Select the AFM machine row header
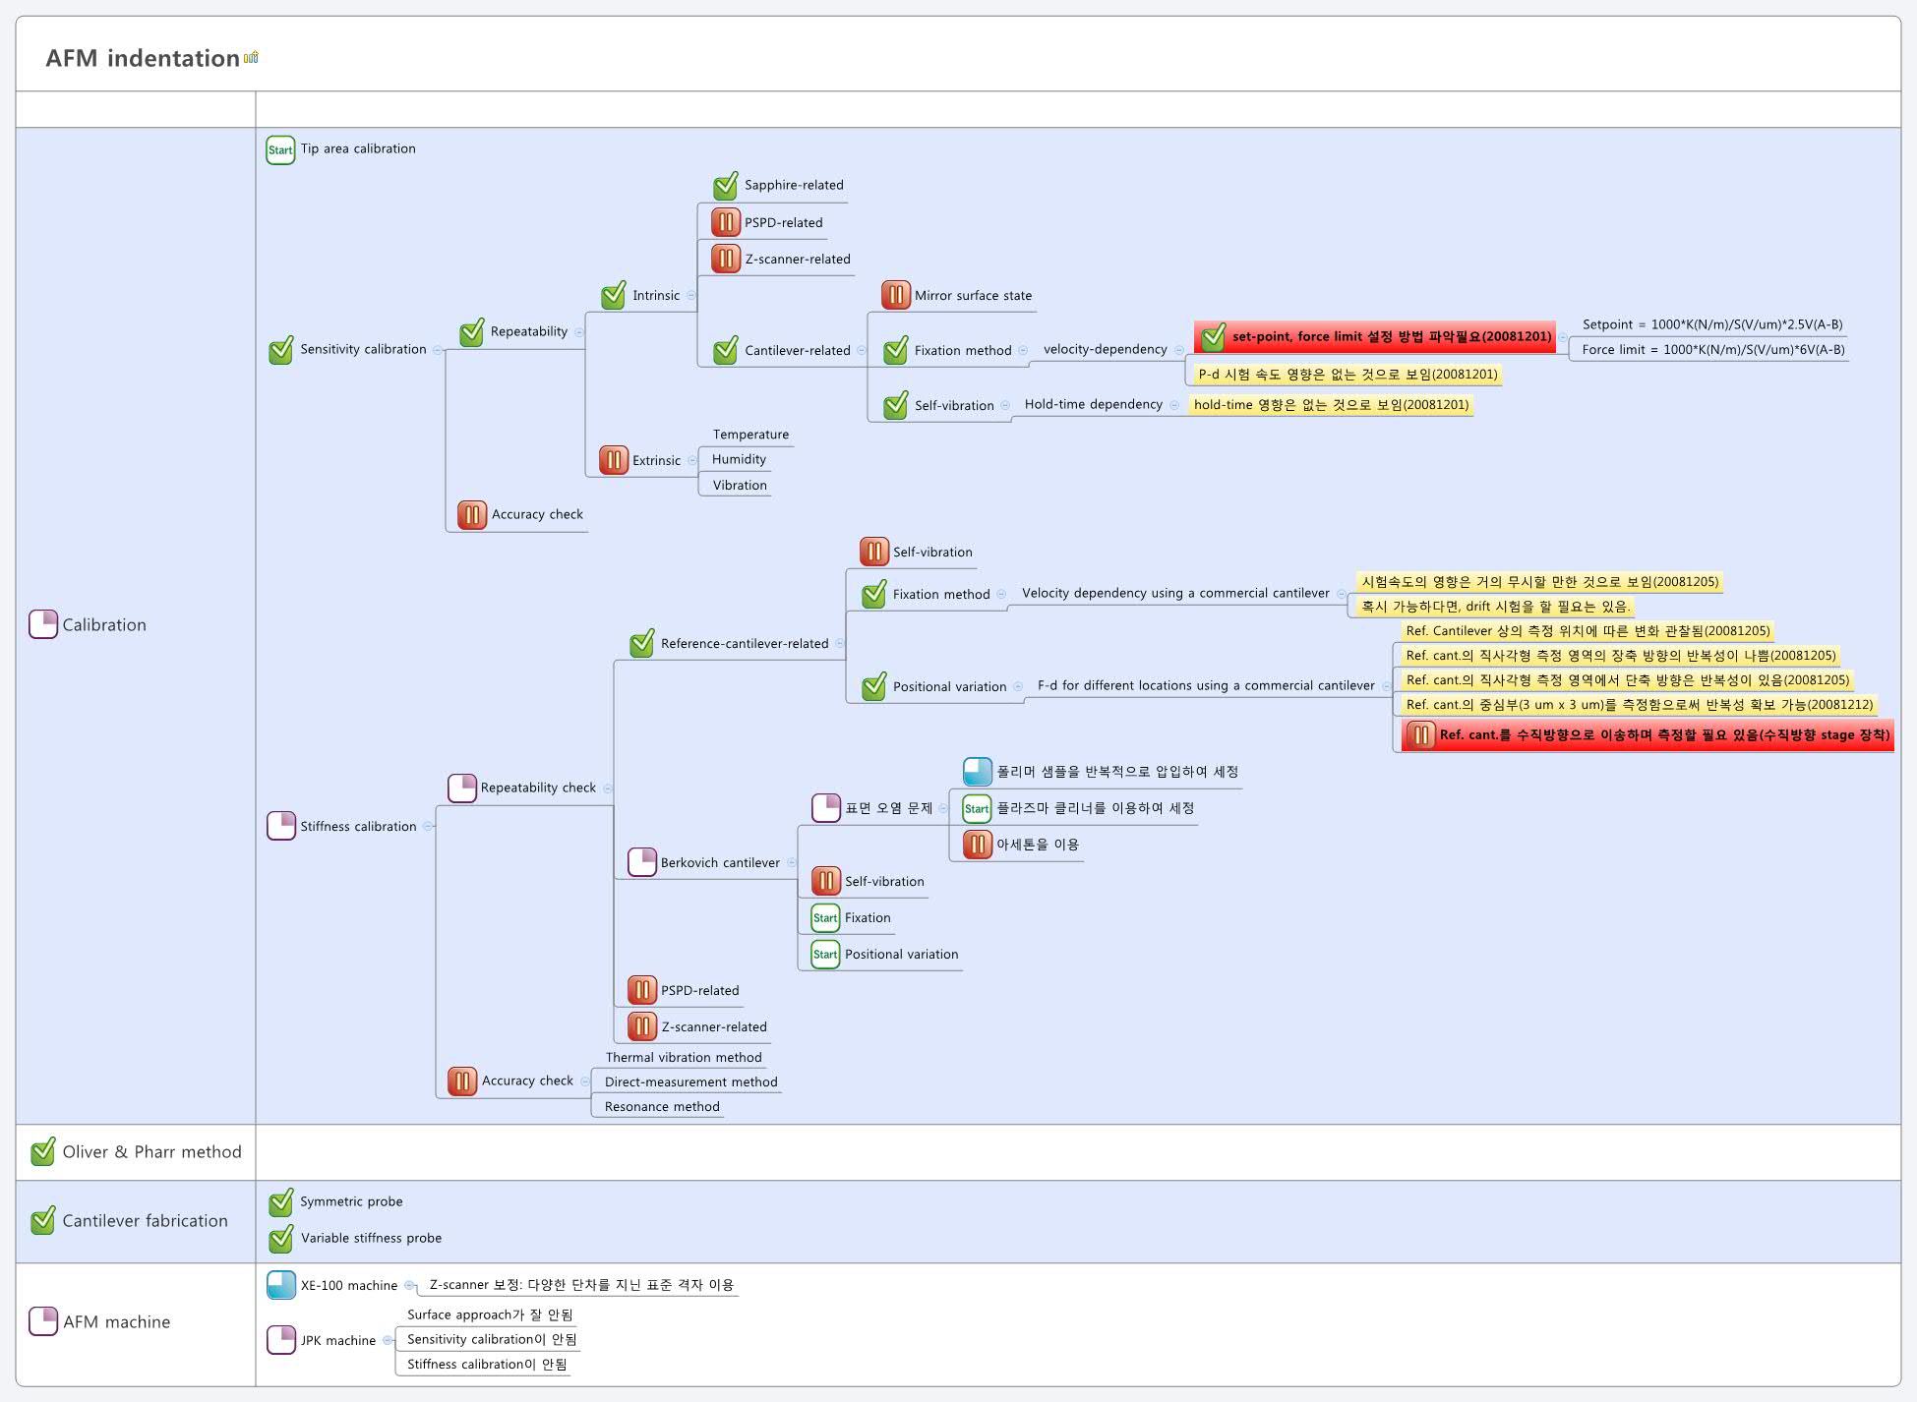Screen dimensions: 1917x1402 pyautogui.click(x=116, y=1321)
